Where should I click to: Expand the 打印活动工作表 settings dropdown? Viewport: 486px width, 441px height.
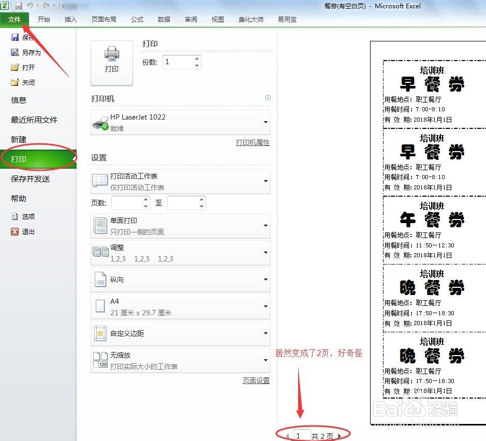pos(266,181)
